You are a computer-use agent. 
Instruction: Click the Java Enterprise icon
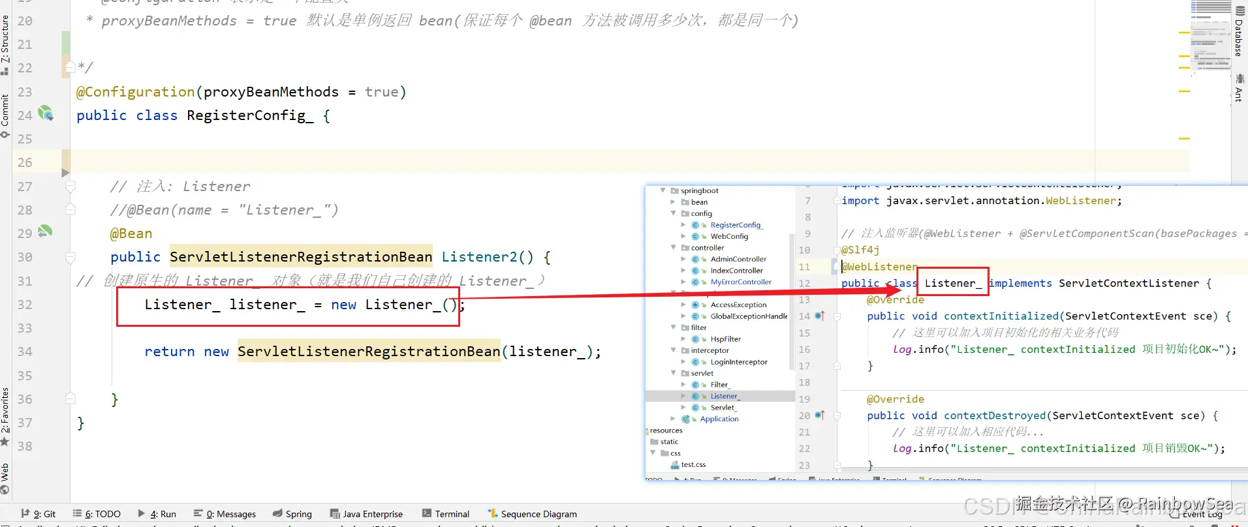point(335,513)
